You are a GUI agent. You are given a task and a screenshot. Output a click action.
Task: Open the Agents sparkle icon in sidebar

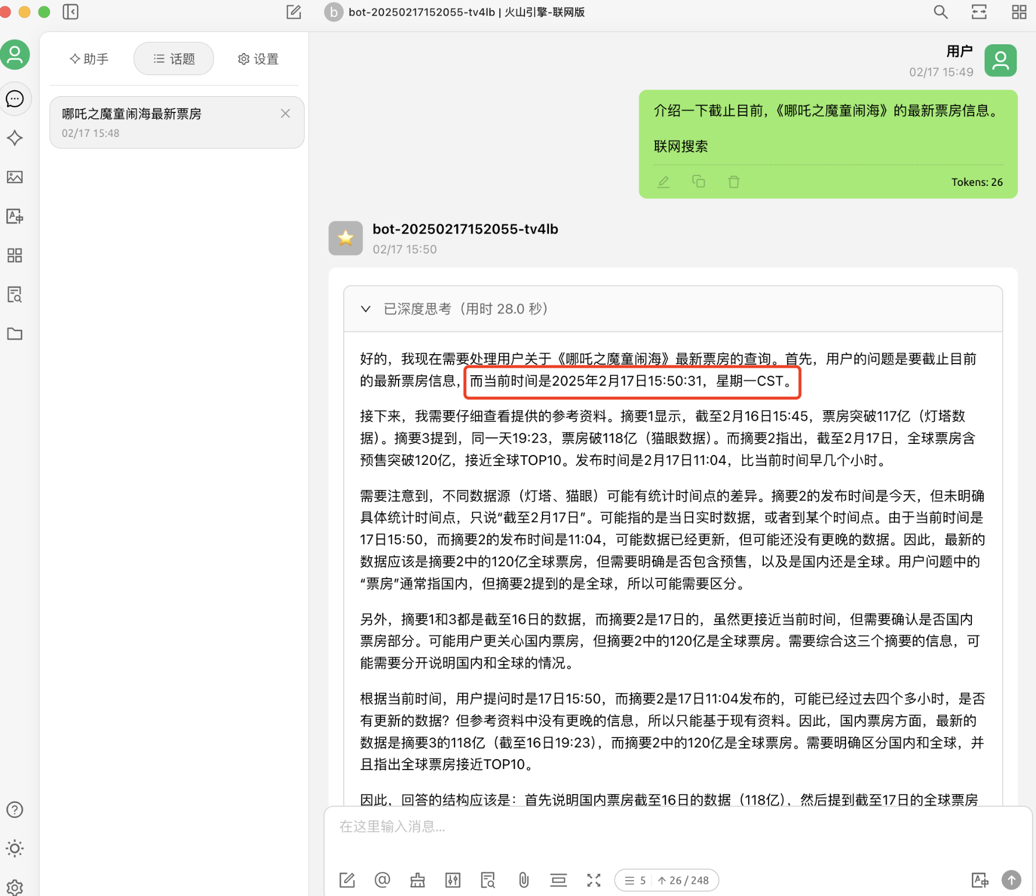coord(15,138)
